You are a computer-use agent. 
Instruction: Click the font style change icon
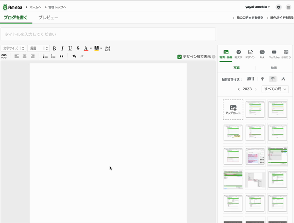pyautogui.click(x=108, y=49)
